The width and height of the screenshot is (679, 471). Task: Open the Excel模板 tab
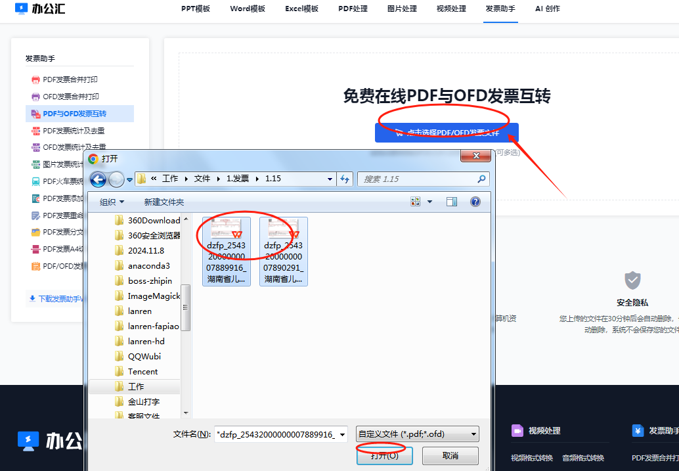[301, 9]
